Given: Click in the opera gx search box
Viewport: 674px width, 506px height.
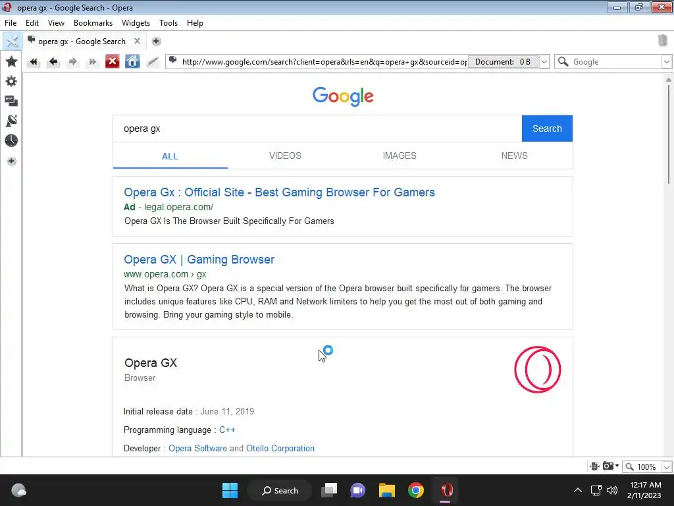Looking at the screenshot, I should (x=318, y=128).
